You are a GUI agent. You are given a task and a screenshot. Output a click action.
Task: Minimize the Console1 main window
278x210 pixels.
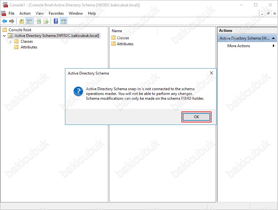pyautogui.click(x=241, y=5)
